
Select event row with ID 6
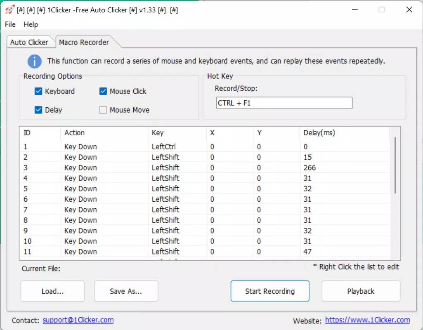pyautogui.click(x=205, y=199)
